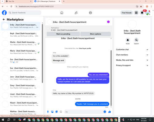
Task: Mute this chat with the bell icon
Action: [128, 40]
